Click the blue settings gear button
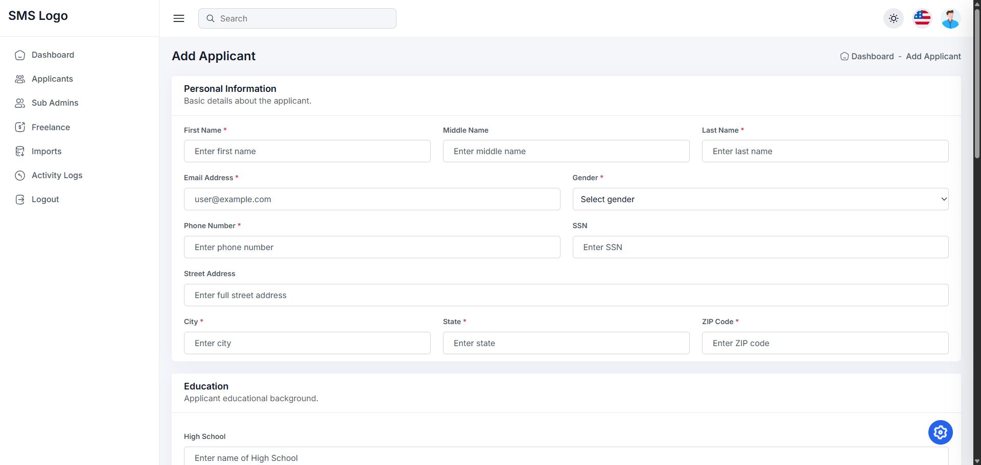This screenshot has width=981, height=465. [x=940, y=432]
